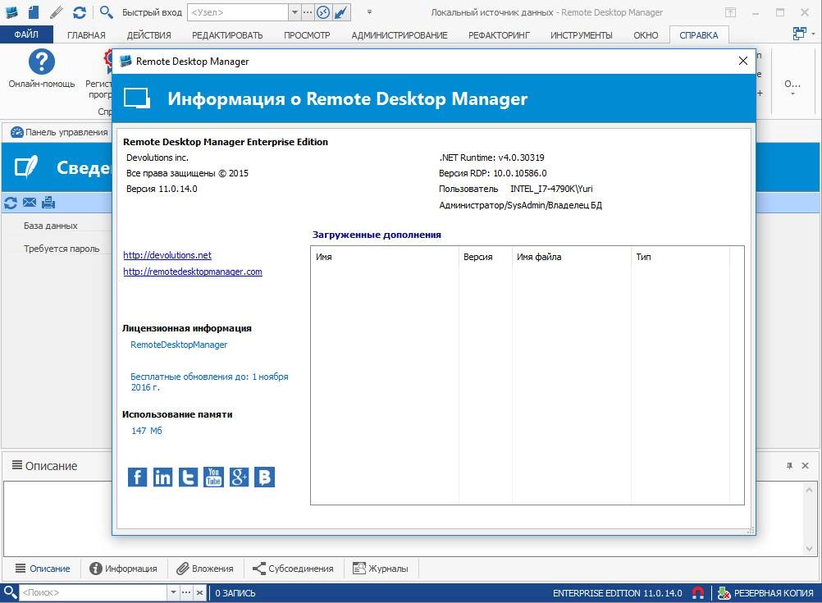Click the window layout icon at ribbon right
The image size is (822, 603).
(x=799, y=34)
